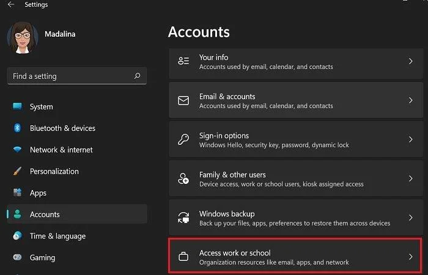The image size is (428, 275).
Task: Open Family & other users page
Action: tap(296, 178)
